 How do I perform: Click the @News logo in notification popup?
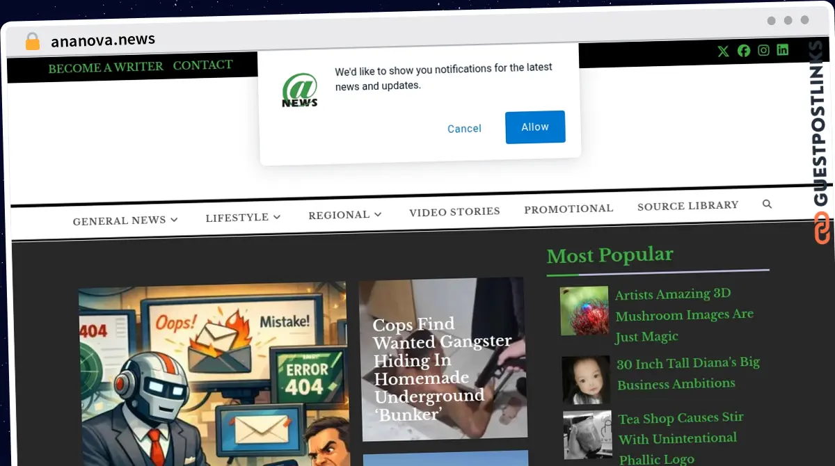pos(300,90)
